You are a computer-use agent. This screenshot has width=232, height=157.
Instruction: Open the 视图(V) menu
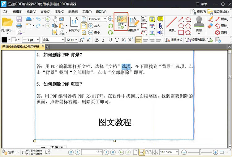(x=31, y=11)
